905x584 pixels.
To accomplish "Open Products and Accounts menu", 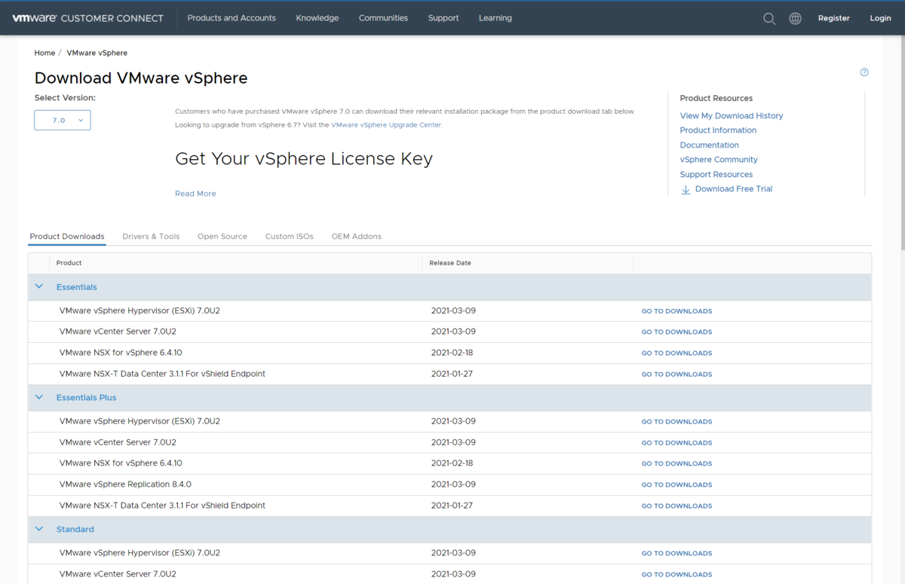I will tap(232, 18).
